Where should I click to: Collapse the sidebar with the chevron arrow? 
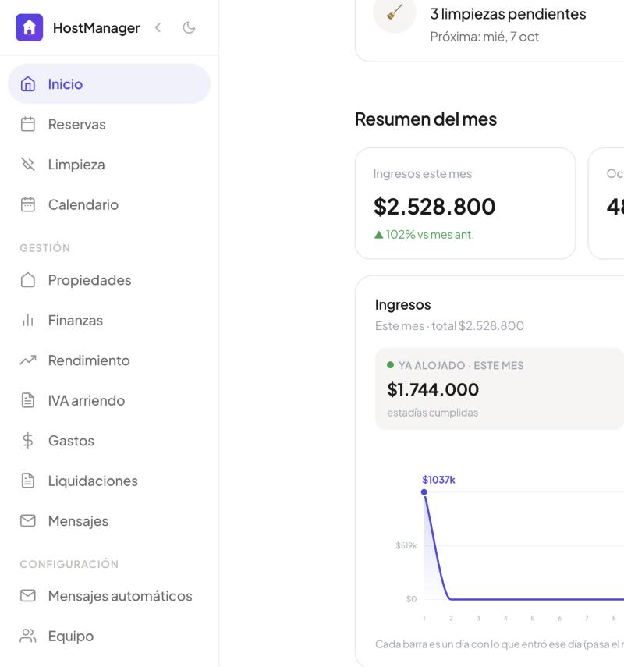158,27
